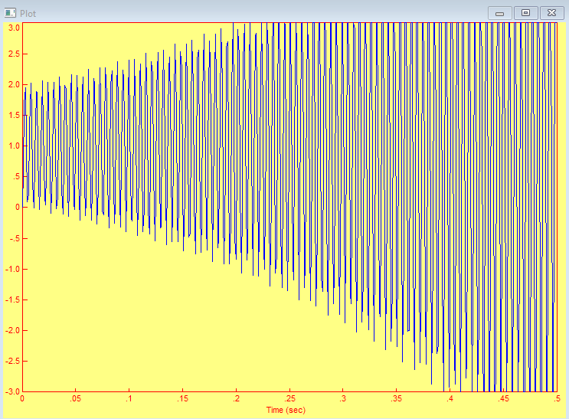Click the .05 x-axis tick label
The height and width of the screenshot is (419, 569).
pos(76,399)
